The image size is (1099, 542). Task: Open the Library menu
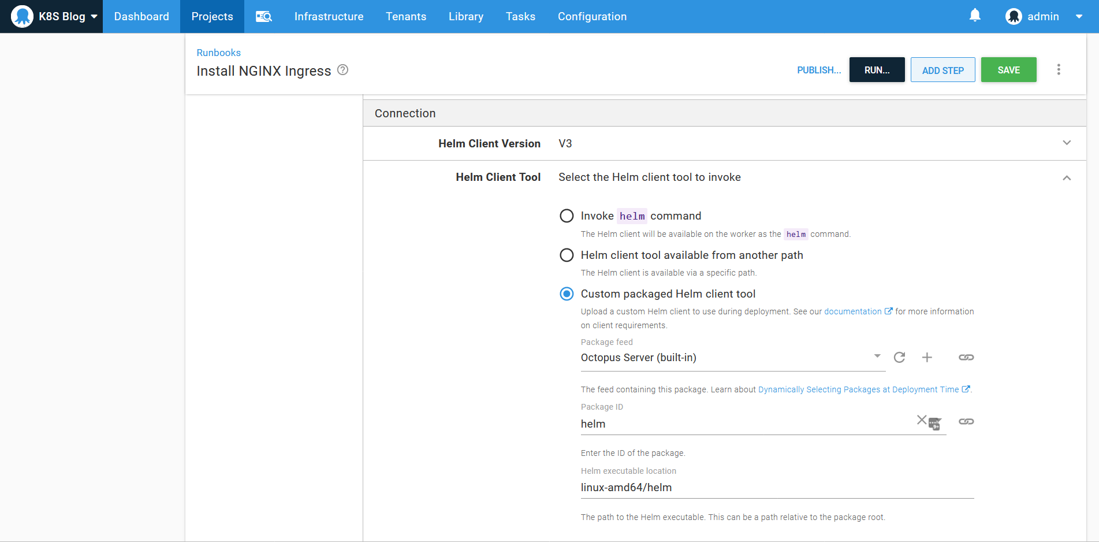[465, 17]
